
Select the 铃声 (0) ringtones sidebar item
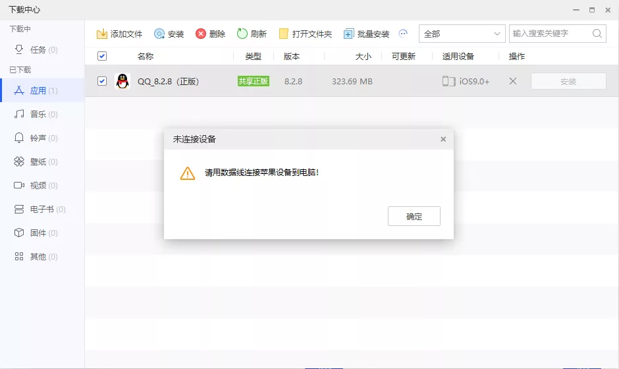point(42,138)
